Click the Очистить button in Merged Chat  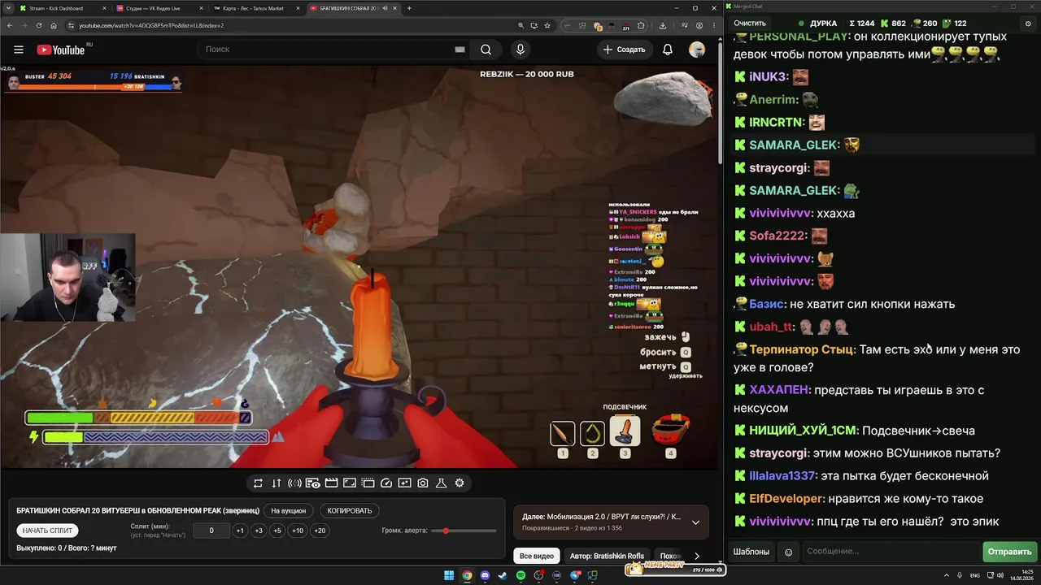click(x=750, y=24)
